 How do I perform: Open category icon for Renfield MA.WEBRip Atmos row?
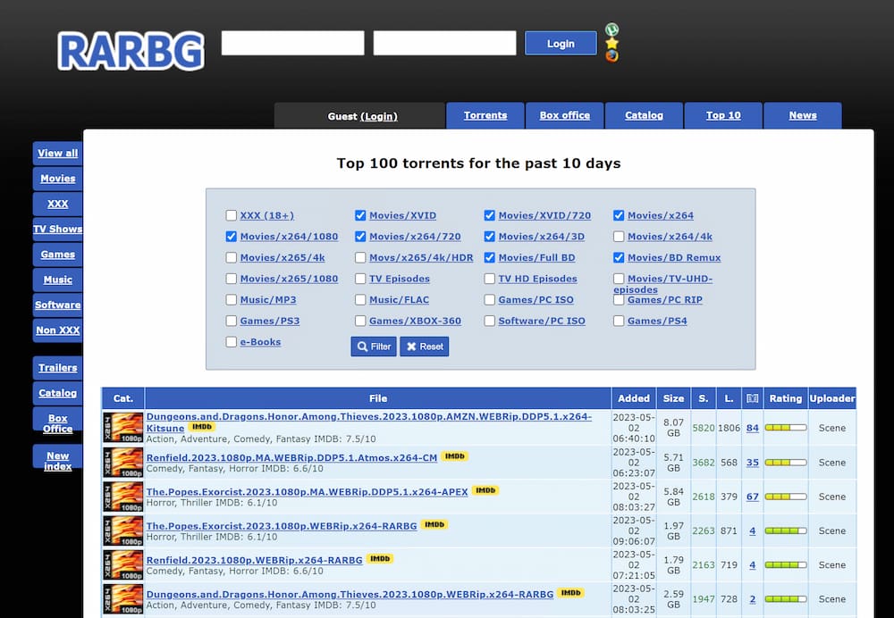[123, 463]
